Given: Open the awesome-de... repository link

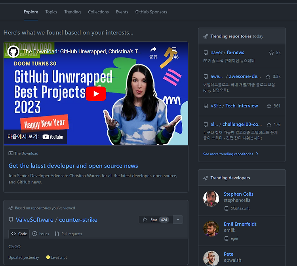Looking at the screenshot, I should tap(245, 76).
